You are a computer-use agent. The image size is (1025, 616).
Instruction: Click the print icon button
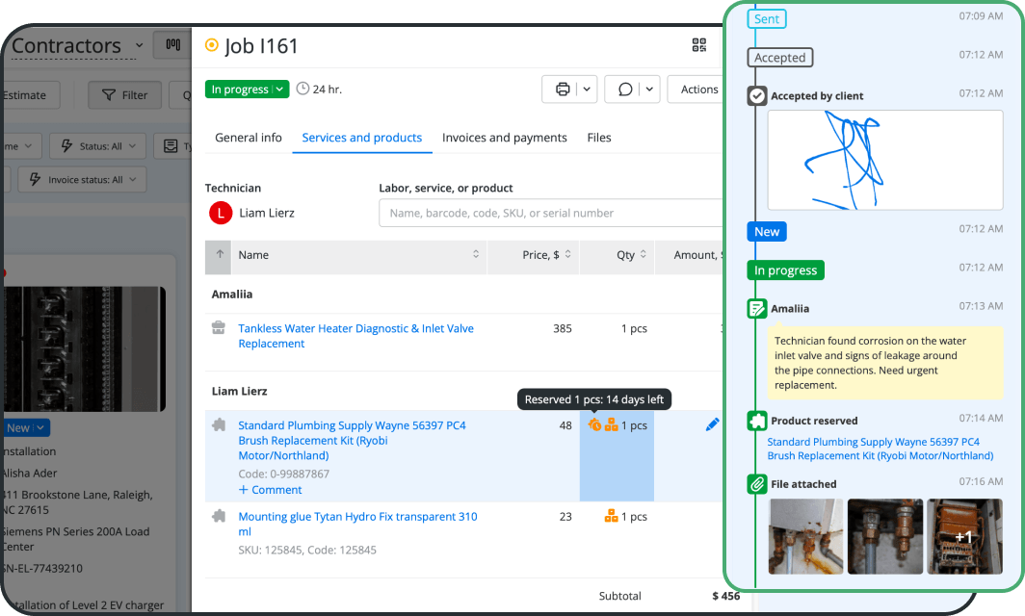[563, 90]
